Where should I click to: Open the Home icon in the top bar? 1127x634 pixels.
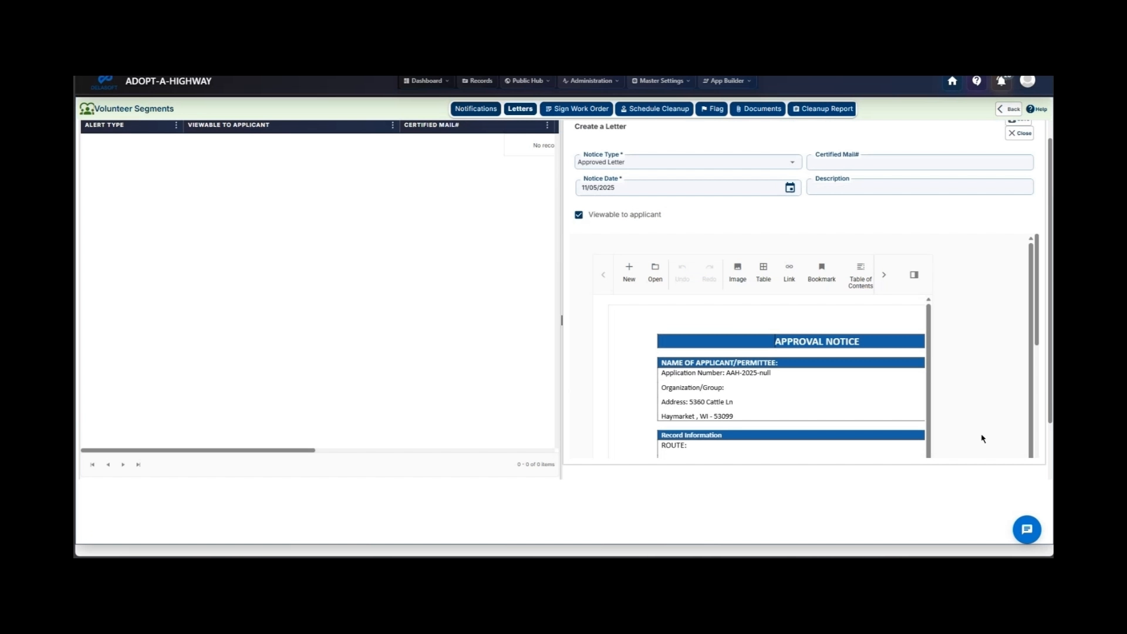click(x=951, y=82)
